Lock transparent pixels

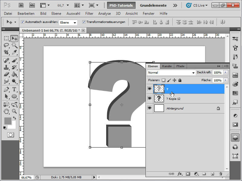[163, 80]
